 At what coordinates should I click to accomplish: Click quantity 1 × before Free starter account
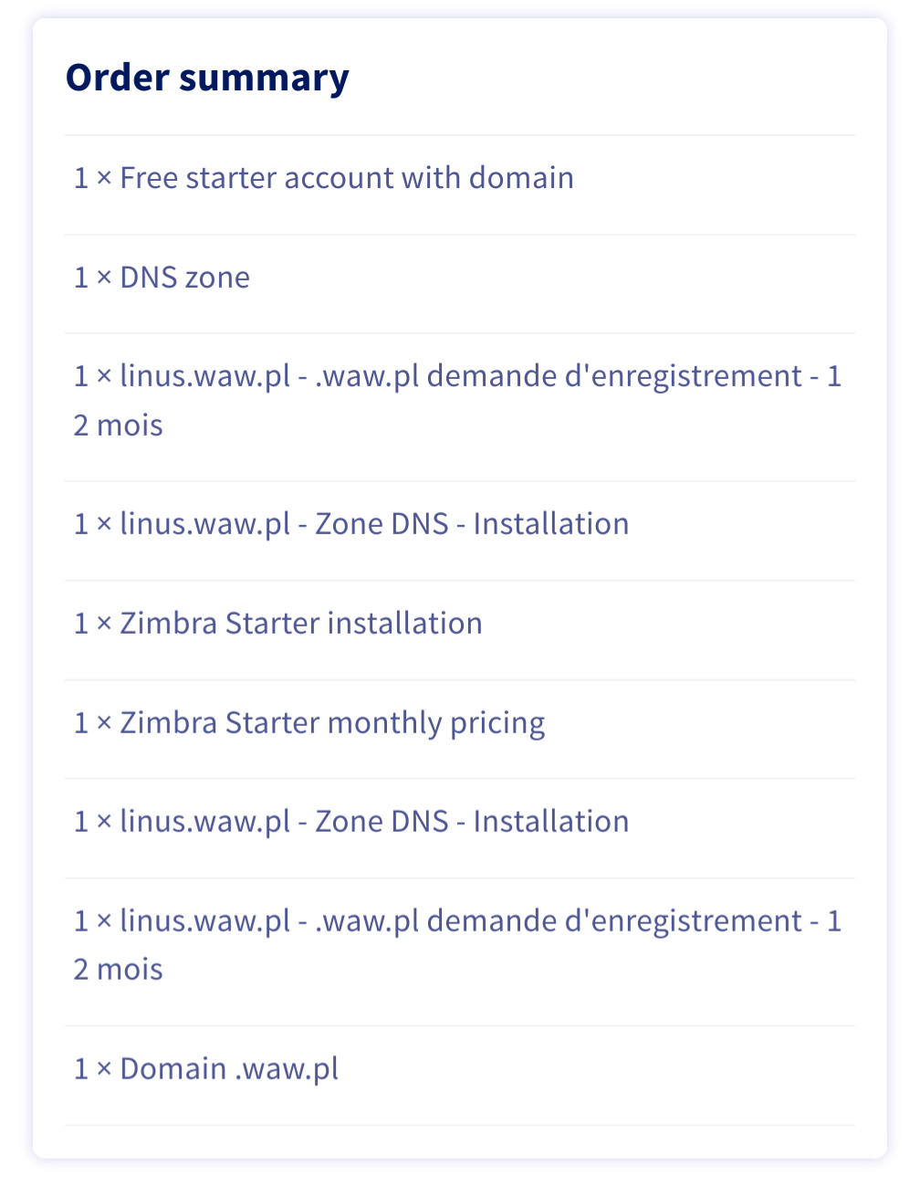[x=92, y=178]
